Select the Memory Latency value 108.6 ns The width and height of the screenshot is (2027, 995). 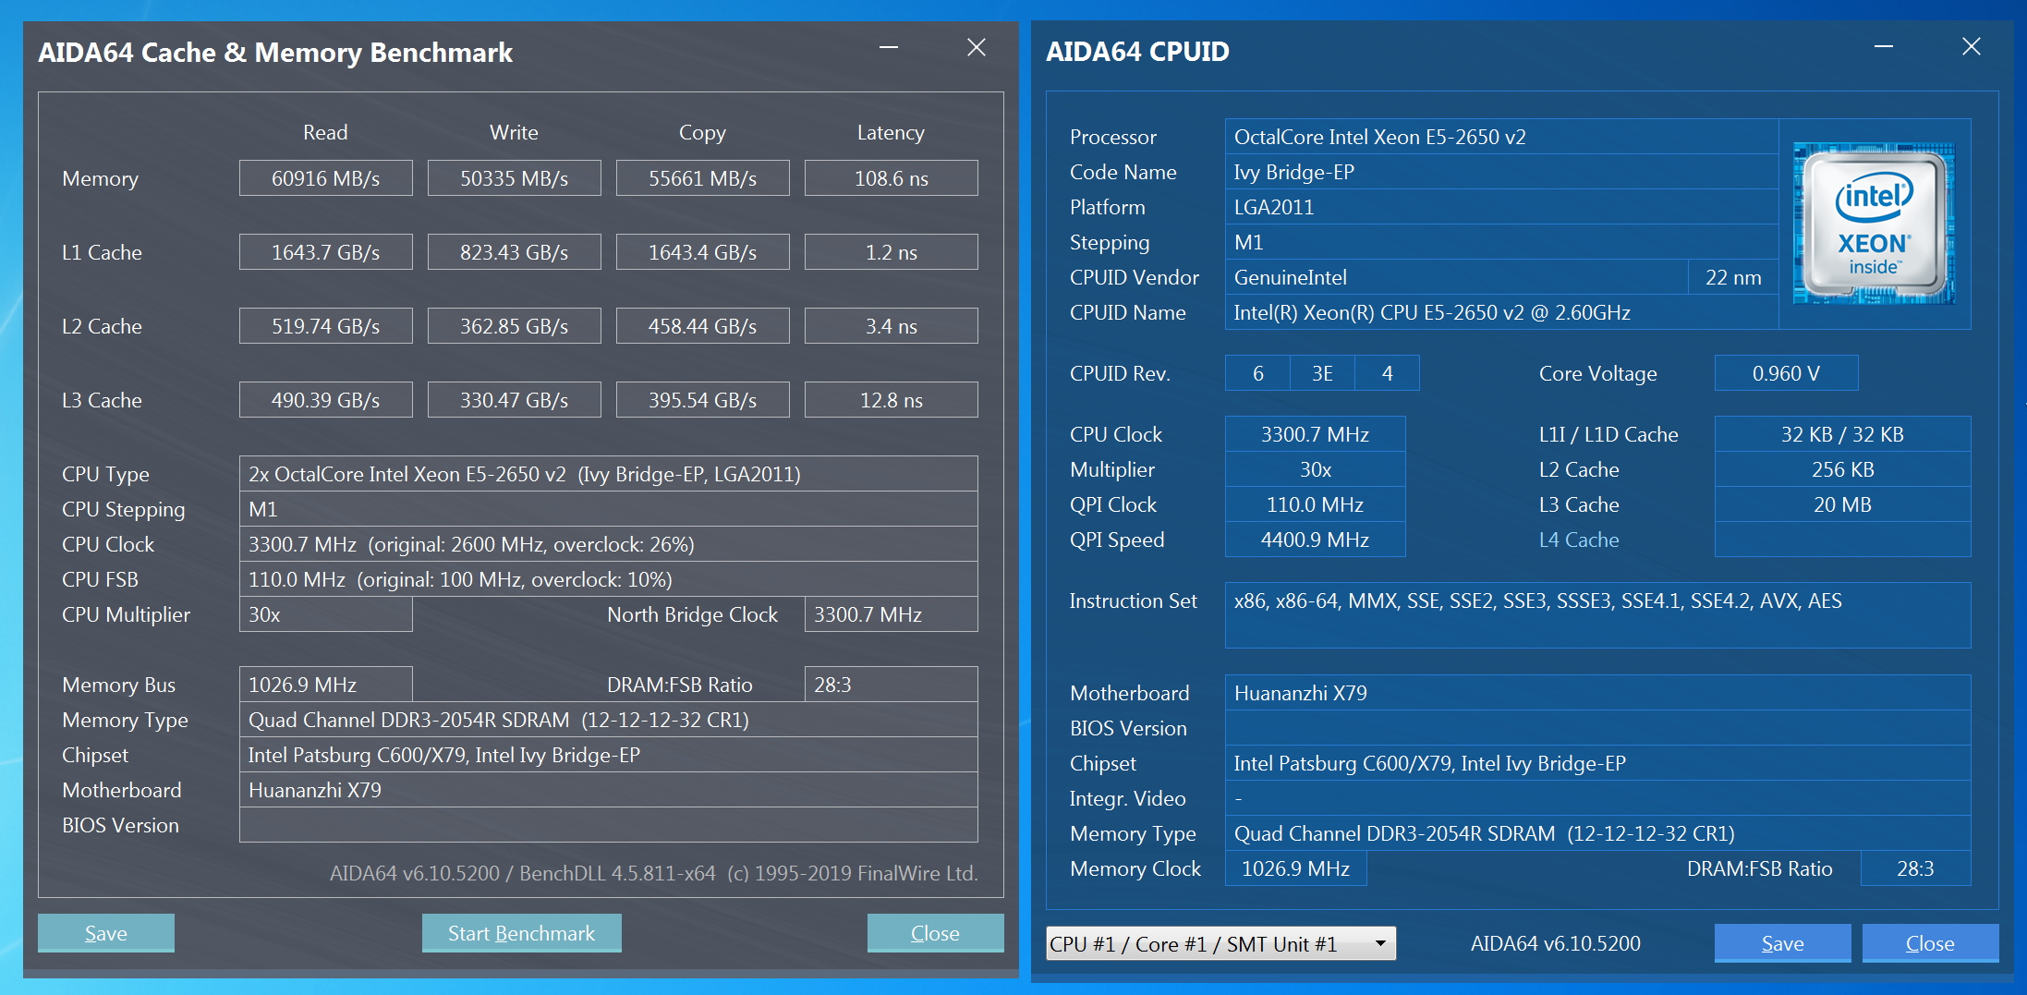pos(892,178)
